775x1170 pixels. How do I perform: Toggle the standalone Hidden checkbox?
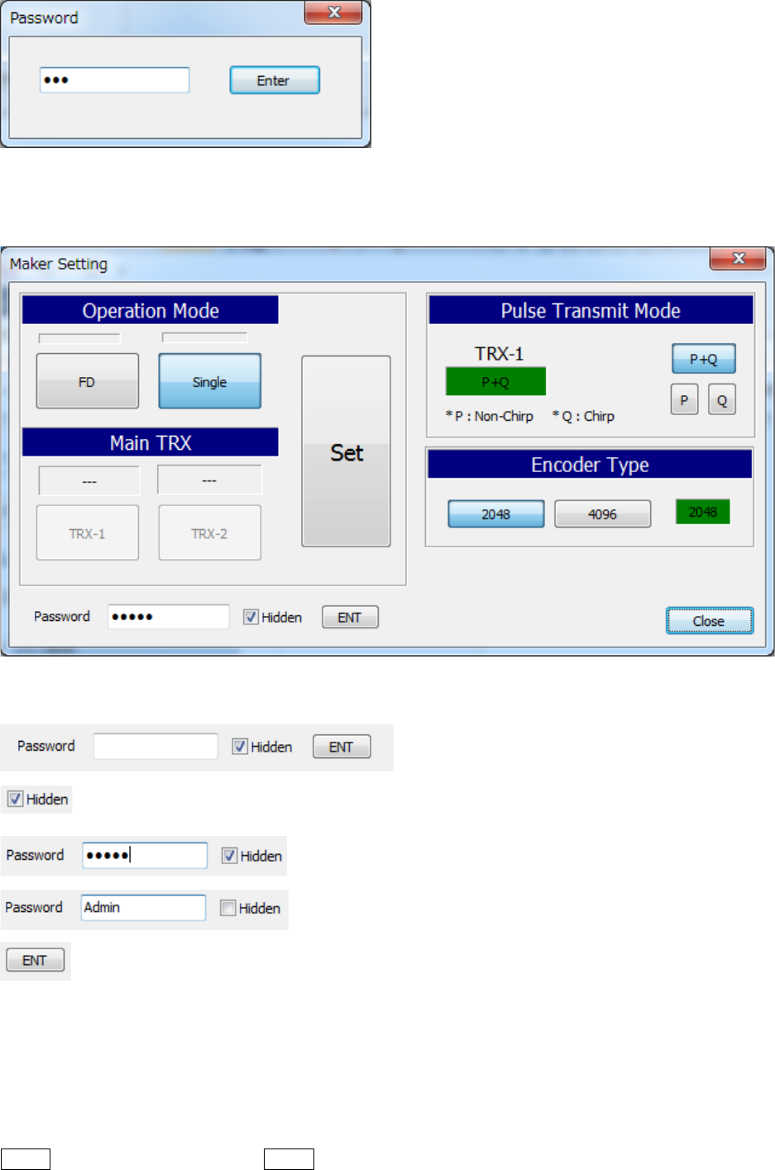(15, 799)
